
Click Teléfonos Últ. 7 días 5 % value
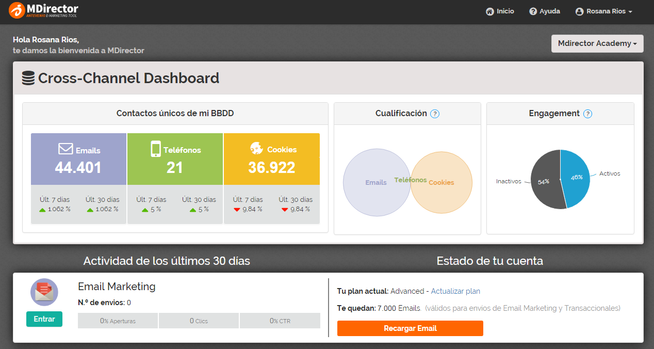point(156,210)
